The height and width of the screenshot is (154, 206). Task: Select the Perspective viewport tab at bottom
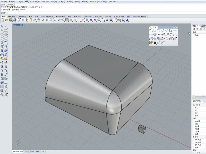[18, 151]
